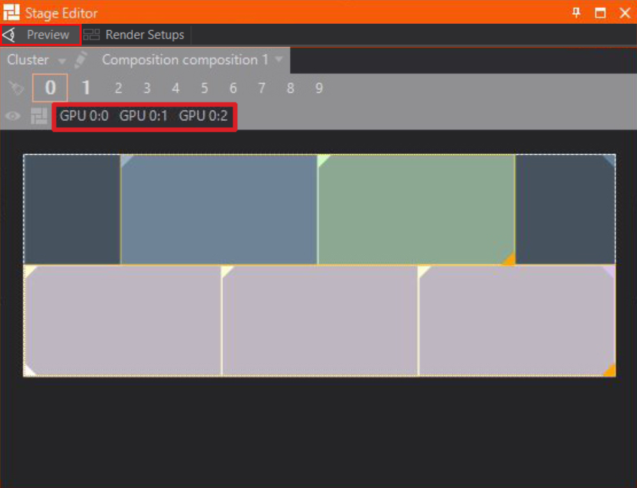Click the pencil edit icon beside Cluster

click(x=81, y=60)
